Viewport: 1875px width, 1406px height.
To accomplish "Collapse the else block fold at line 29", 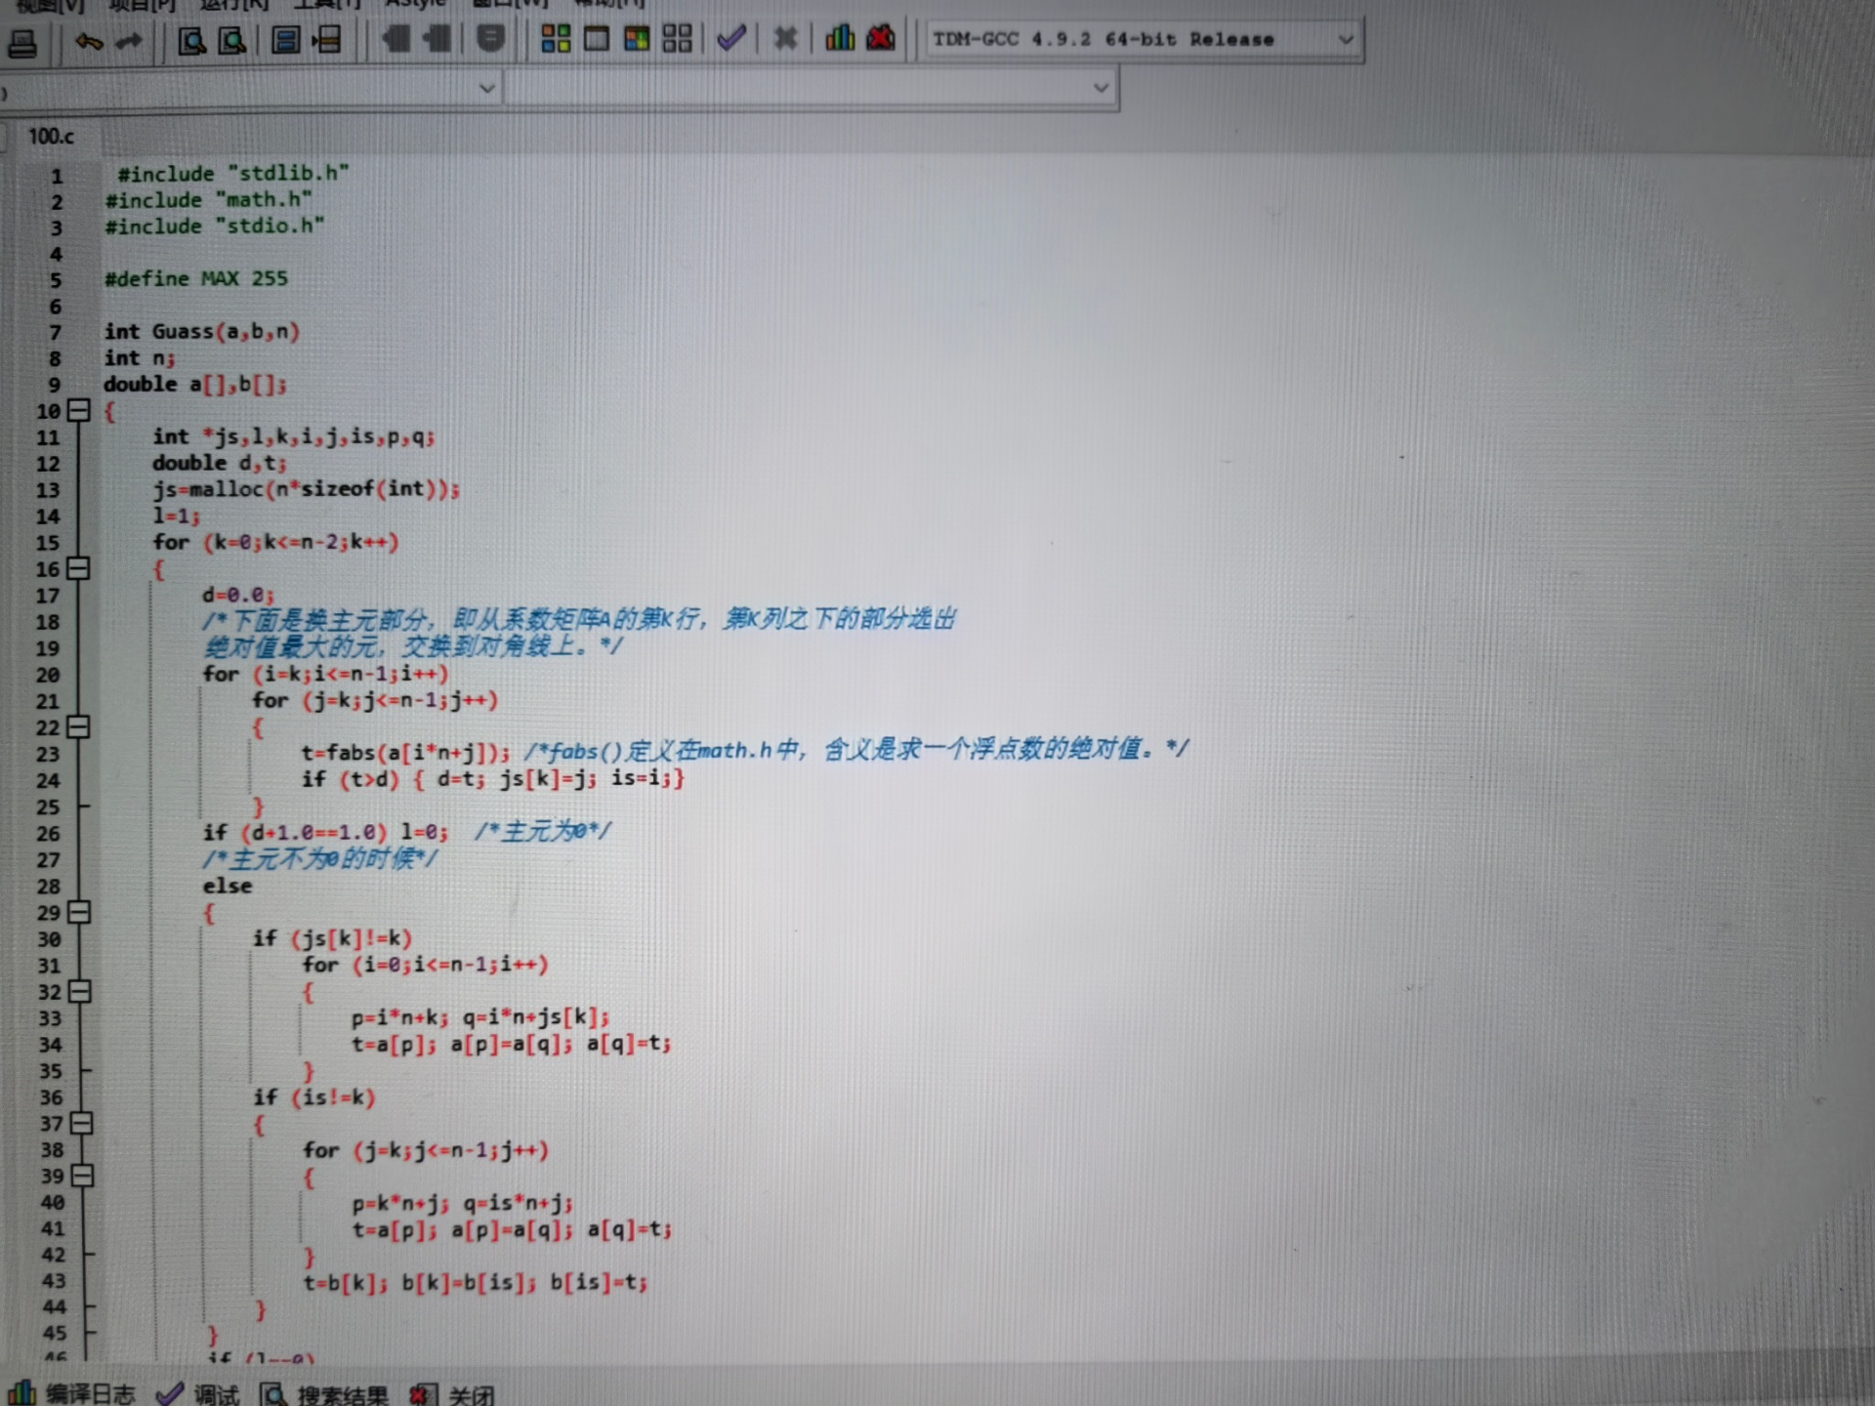I will pyautogui.click(x=80, y=912).
